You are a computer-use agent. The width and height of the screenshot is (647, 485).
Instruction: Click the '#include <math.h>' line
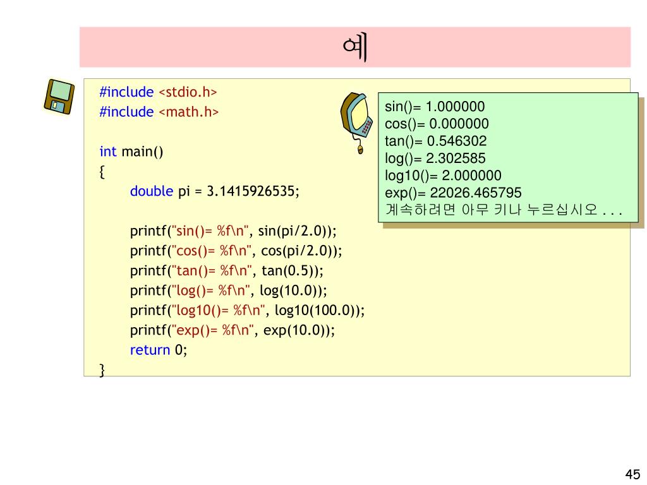159,111
